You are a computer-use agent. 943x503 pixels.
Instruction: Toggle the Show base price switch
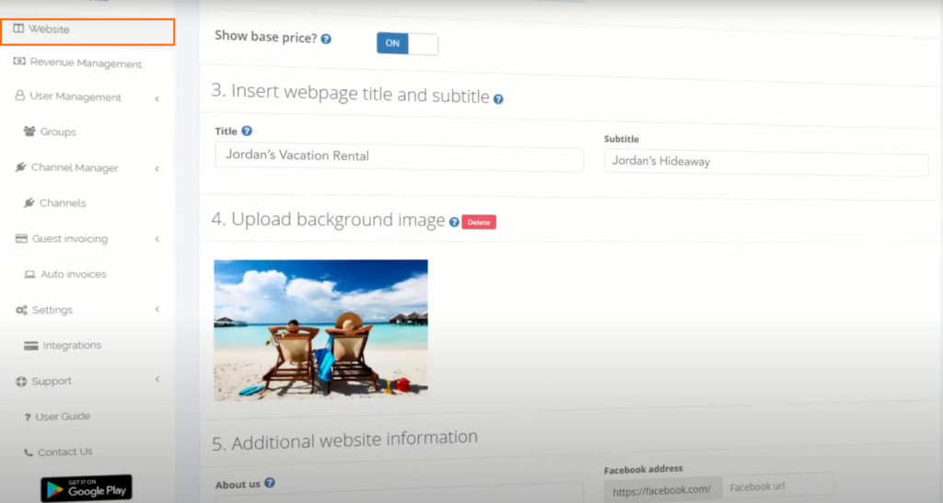pos(407,43)
